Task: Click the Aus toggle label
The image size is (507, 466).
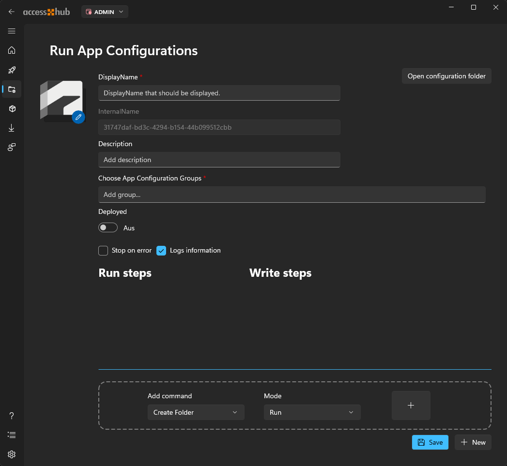Action: [x=129, y=228]
